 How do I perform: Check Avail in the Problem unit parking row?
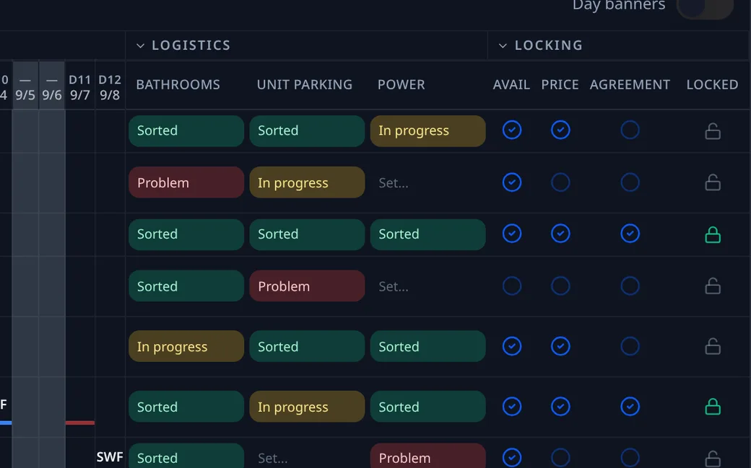512,286
